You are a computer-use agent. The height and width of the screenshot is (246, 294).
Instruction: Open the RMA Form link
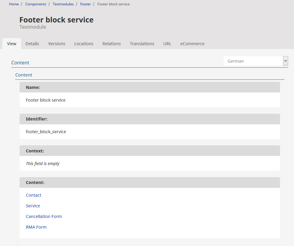[x=36, y=227]
